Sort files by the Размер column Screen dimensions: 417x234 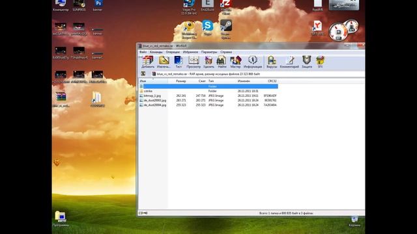[181, 81]
